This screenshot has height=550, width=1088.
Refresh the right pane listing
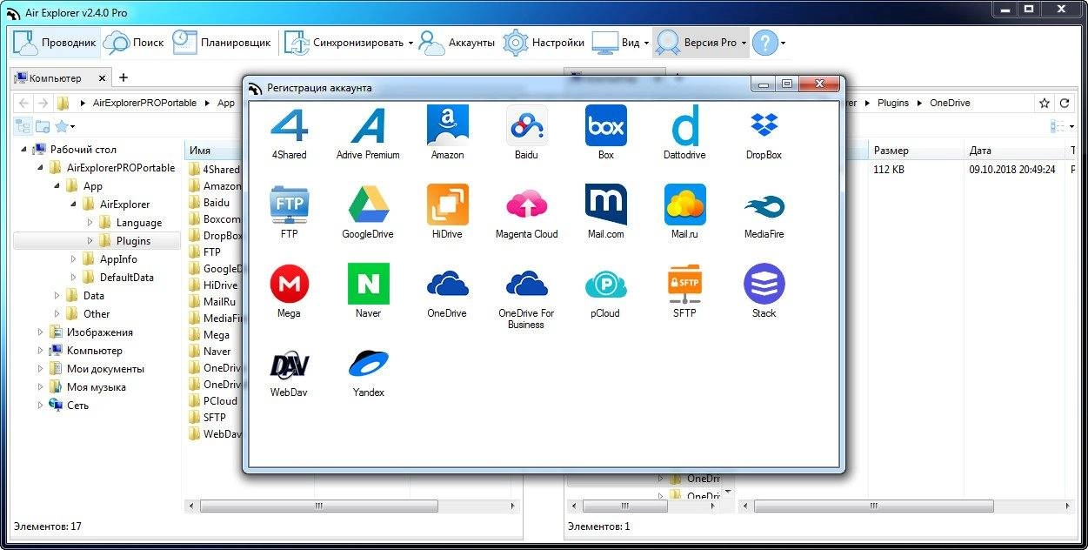point(1065,103)
